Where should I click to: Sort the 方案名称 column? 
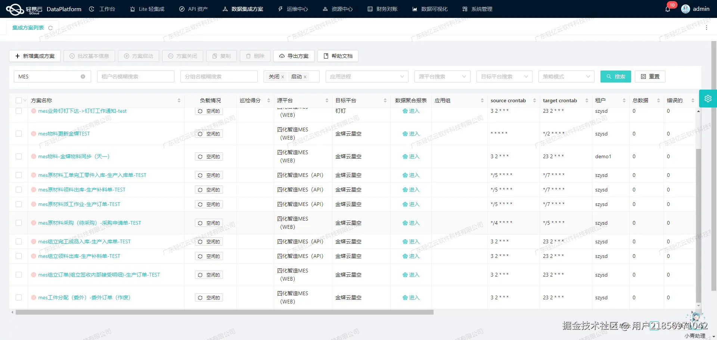point(179,100)
